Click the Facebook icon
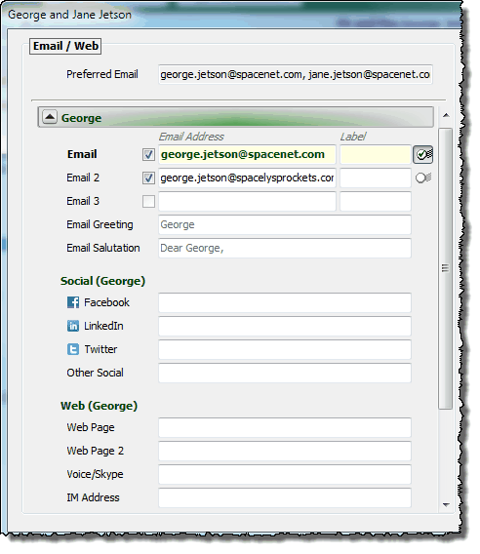 coord(73,302)
